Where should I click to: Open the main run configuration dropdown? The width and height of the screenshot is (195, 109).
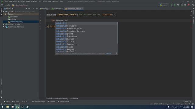(164, 5)
